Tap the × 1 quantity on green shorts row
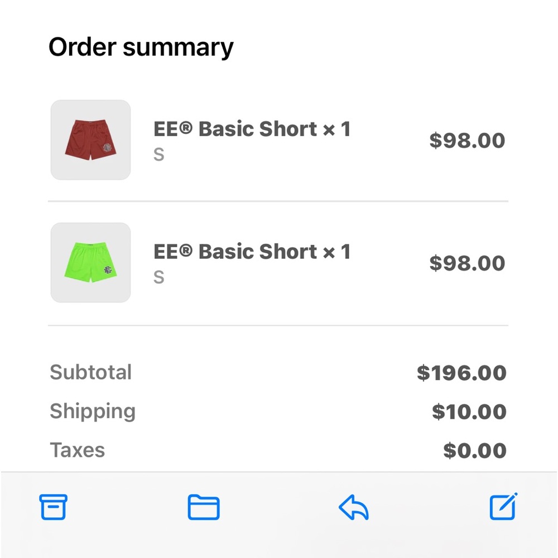The image size is (558, 558). 337,252
